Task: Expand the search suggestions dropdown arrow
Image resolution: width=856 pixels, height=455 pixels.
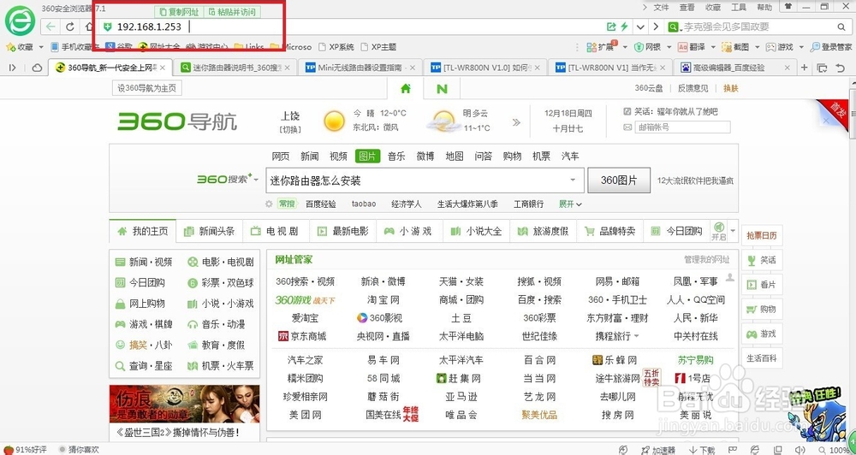Action: pyautogui.click(x=573, y=180)
